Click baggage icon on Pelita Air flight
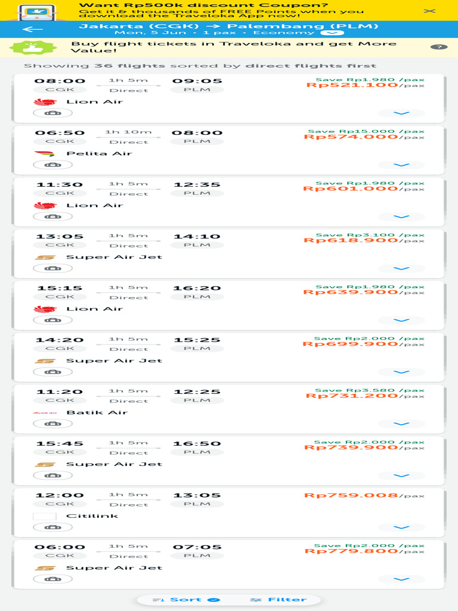Viewport: 458px width, 611px height. [x=52, y=165]
